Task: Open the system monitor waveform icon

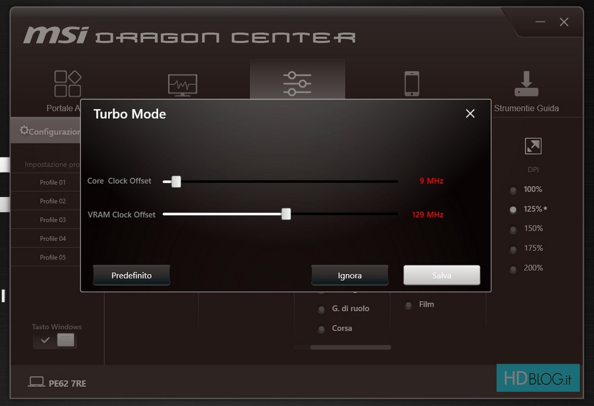Action: click(x=182, y=85)
